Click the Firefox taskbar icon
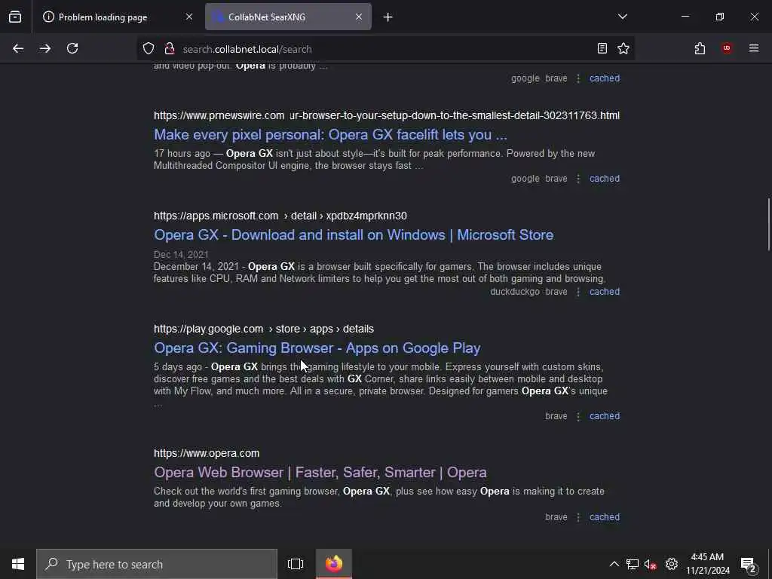The image size is (772, 579). pyautogui.click(x=334, y=564)
